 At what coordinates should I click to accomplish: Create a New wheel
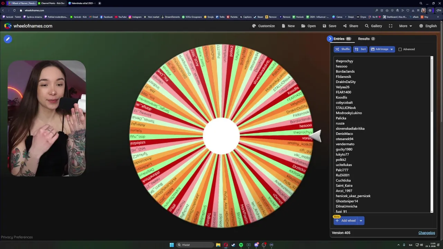tap(288, 26)
